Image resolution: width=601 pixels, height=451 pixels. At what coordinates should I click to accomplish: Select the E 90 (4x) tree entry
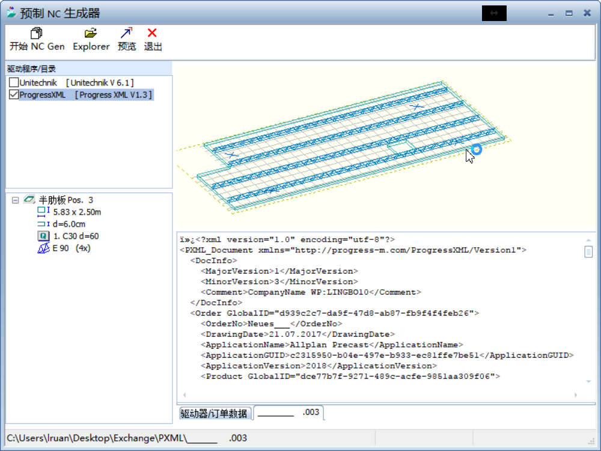72,248
